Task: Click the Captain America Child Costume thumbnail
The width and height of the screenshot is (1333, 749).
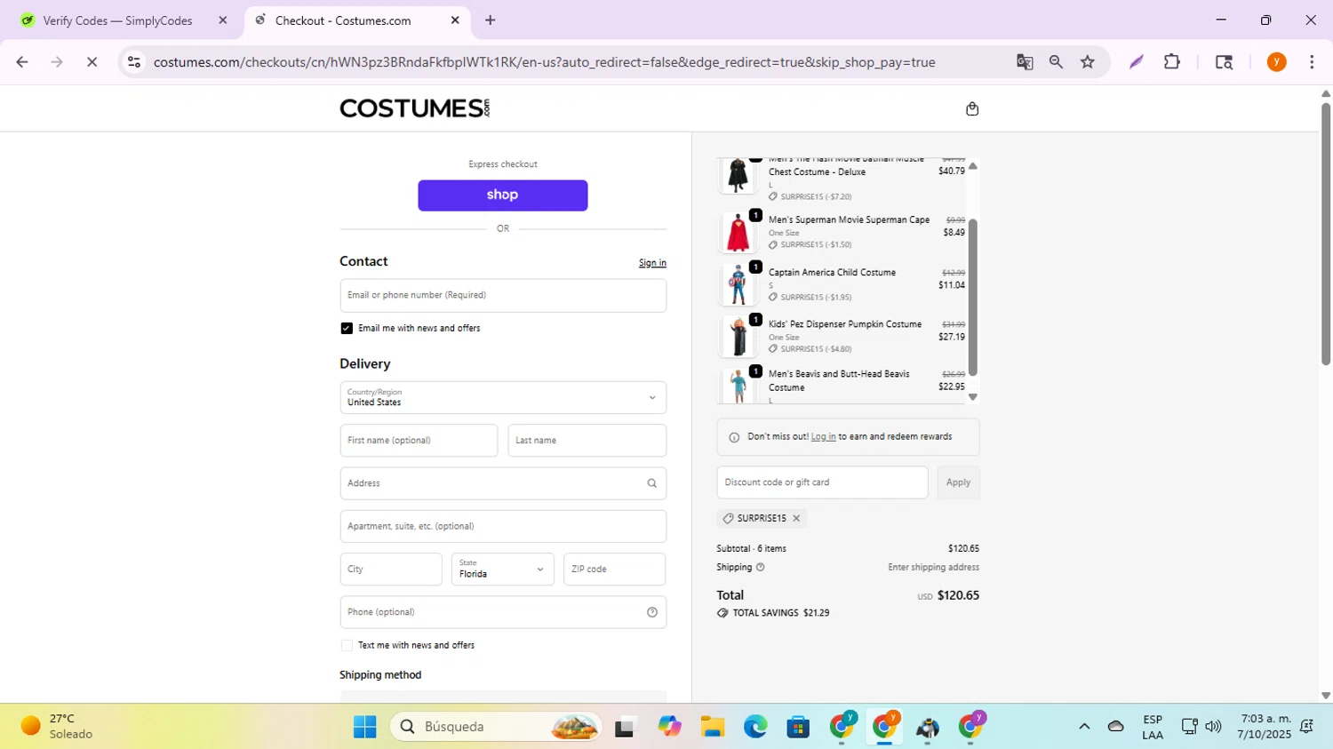Action: click(x=738, y=284)
